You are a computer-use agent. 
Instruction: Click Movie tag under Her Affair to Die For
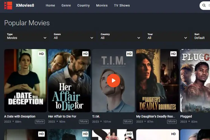tap(84, 121)
